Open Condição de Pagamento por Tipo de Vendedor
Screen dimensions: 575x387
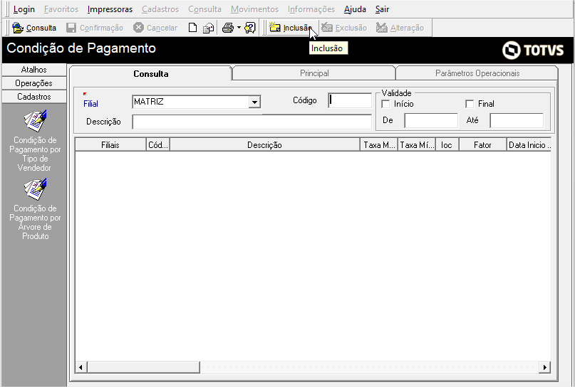[x=35, y=141]
